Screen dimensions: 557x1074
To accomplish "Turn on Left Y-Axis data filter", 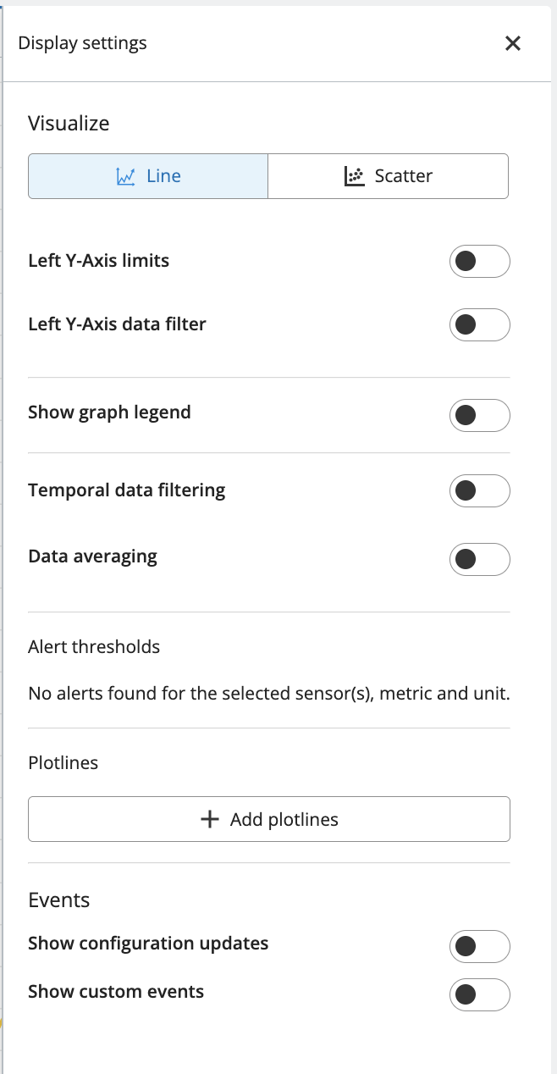I will click(x=479, y=325).
